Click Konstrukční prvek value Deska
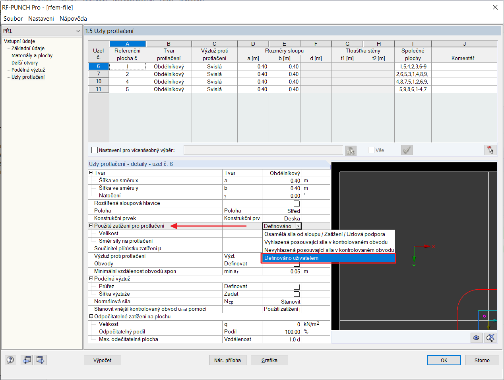 [282, 218]
